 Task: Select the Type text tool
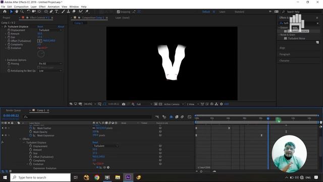tap(57, 12)
